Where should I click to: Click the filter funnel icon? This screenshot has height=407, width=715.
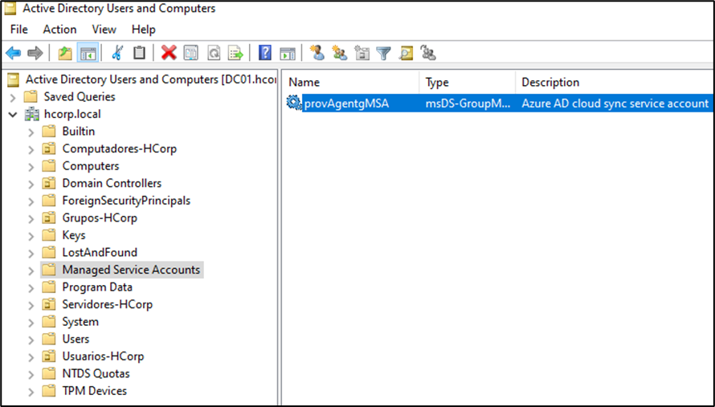tap(384, 53)
